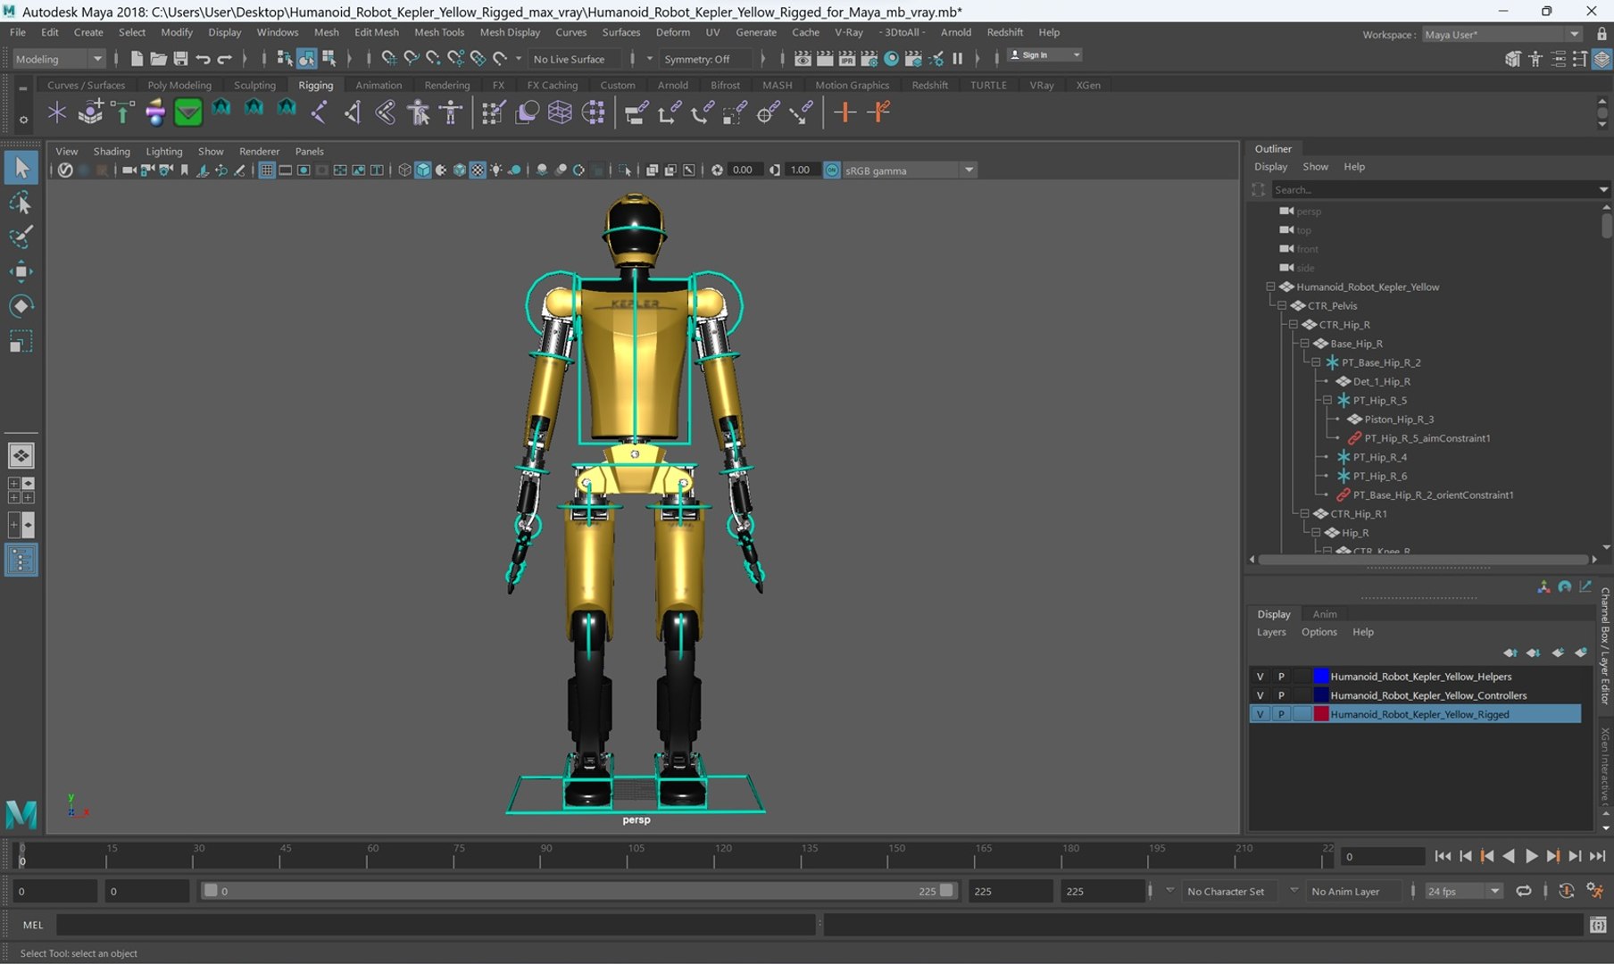Viewport: 1614px width, 964px height.
Task: Toggle visibility of Humanoid_Robot_Kepler_Yellow_Controllers layer
Action: click(x=1260, y=695)
